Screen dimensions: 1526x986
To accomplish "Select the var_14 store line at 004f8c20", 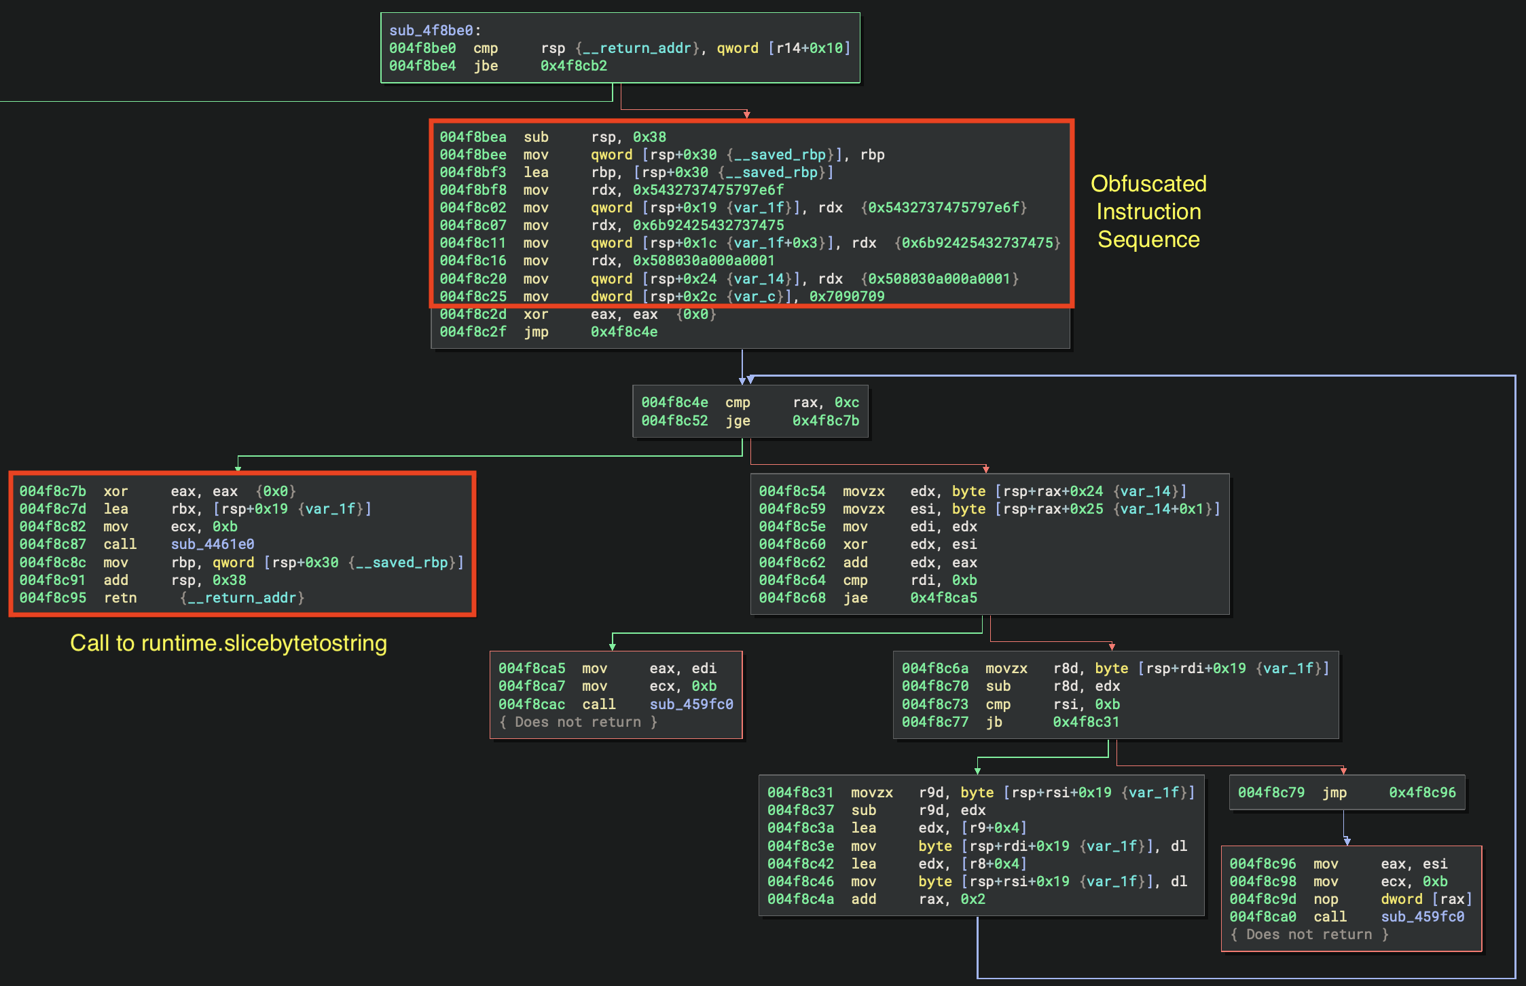I will point(729,279).
